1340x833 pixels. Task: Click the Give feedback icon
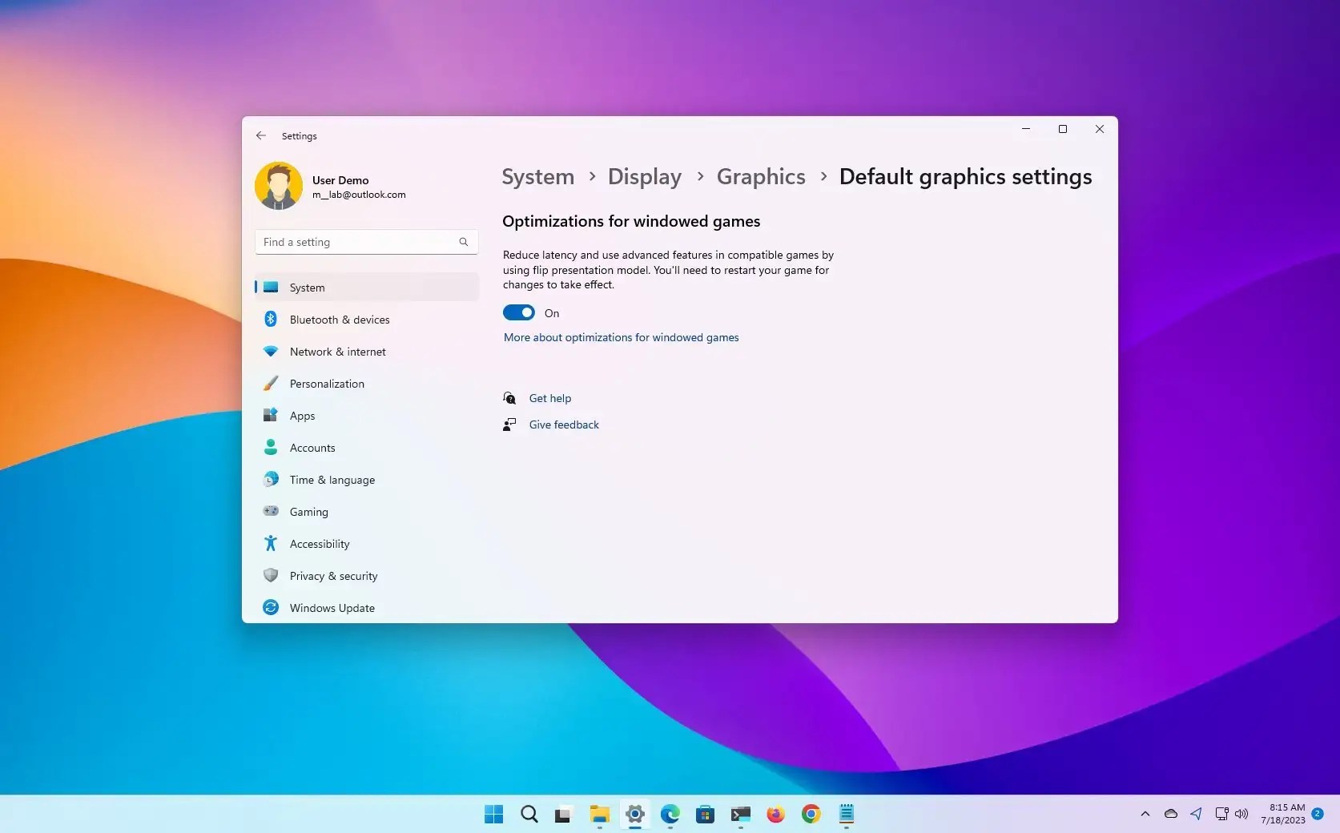click(509, 425)
